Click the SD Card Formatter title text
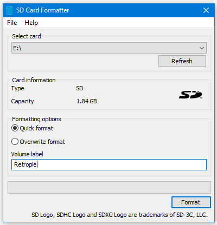Viewport: 217px width, 225px height. pos(43,10)
